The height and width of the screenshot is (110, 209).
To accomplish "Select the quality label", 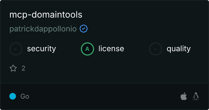I will (x=179, y=49).
